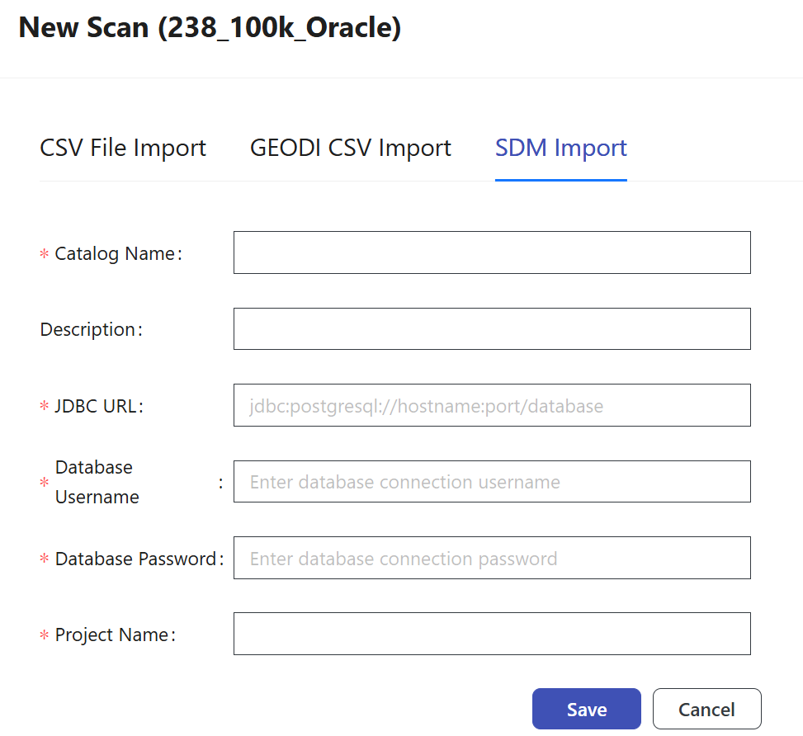Click the red asterisk beside Catalog Name
The image size is (803, 736).
tap(45, 255)
